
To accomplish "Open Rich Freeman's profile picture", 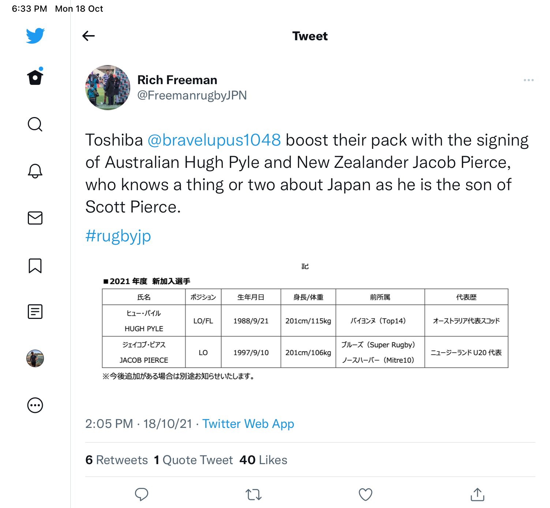I will (x=108, y=88).
